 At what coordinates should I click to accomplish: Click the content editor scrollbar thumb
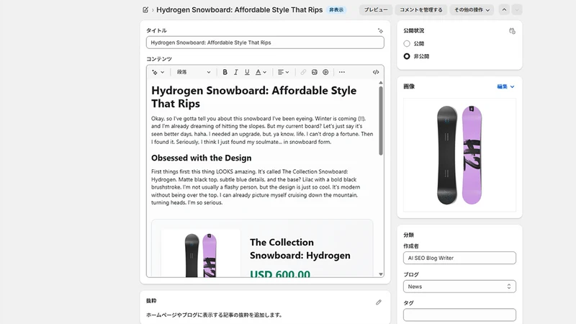(381, 120)
